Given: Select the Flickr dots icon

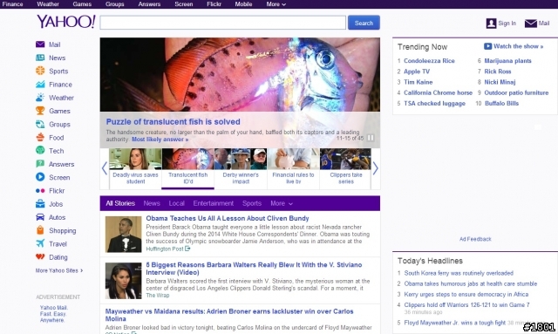Looking at the screenshot, I should pyautogui.click(x=40, y=191).
